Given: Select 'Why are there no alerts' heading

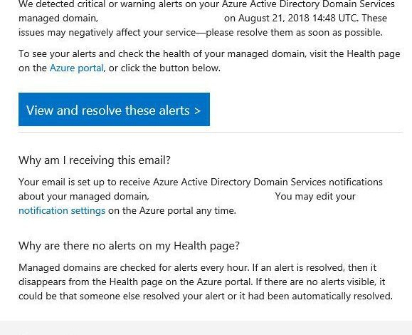Looking at the screenshot, I should (129, 246).
